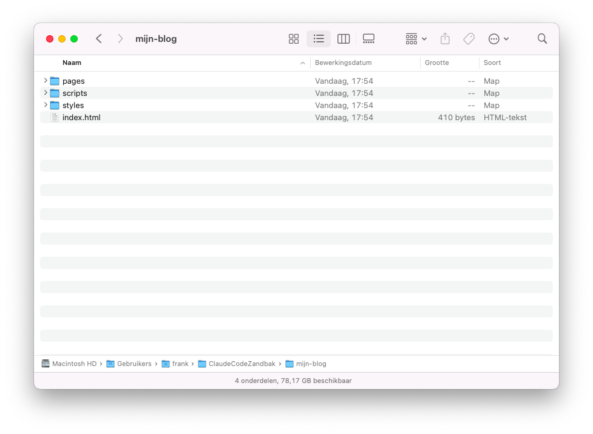Screen dimensions: 593x434
Task: Open the Share menu icon
Action: point(445,38)
